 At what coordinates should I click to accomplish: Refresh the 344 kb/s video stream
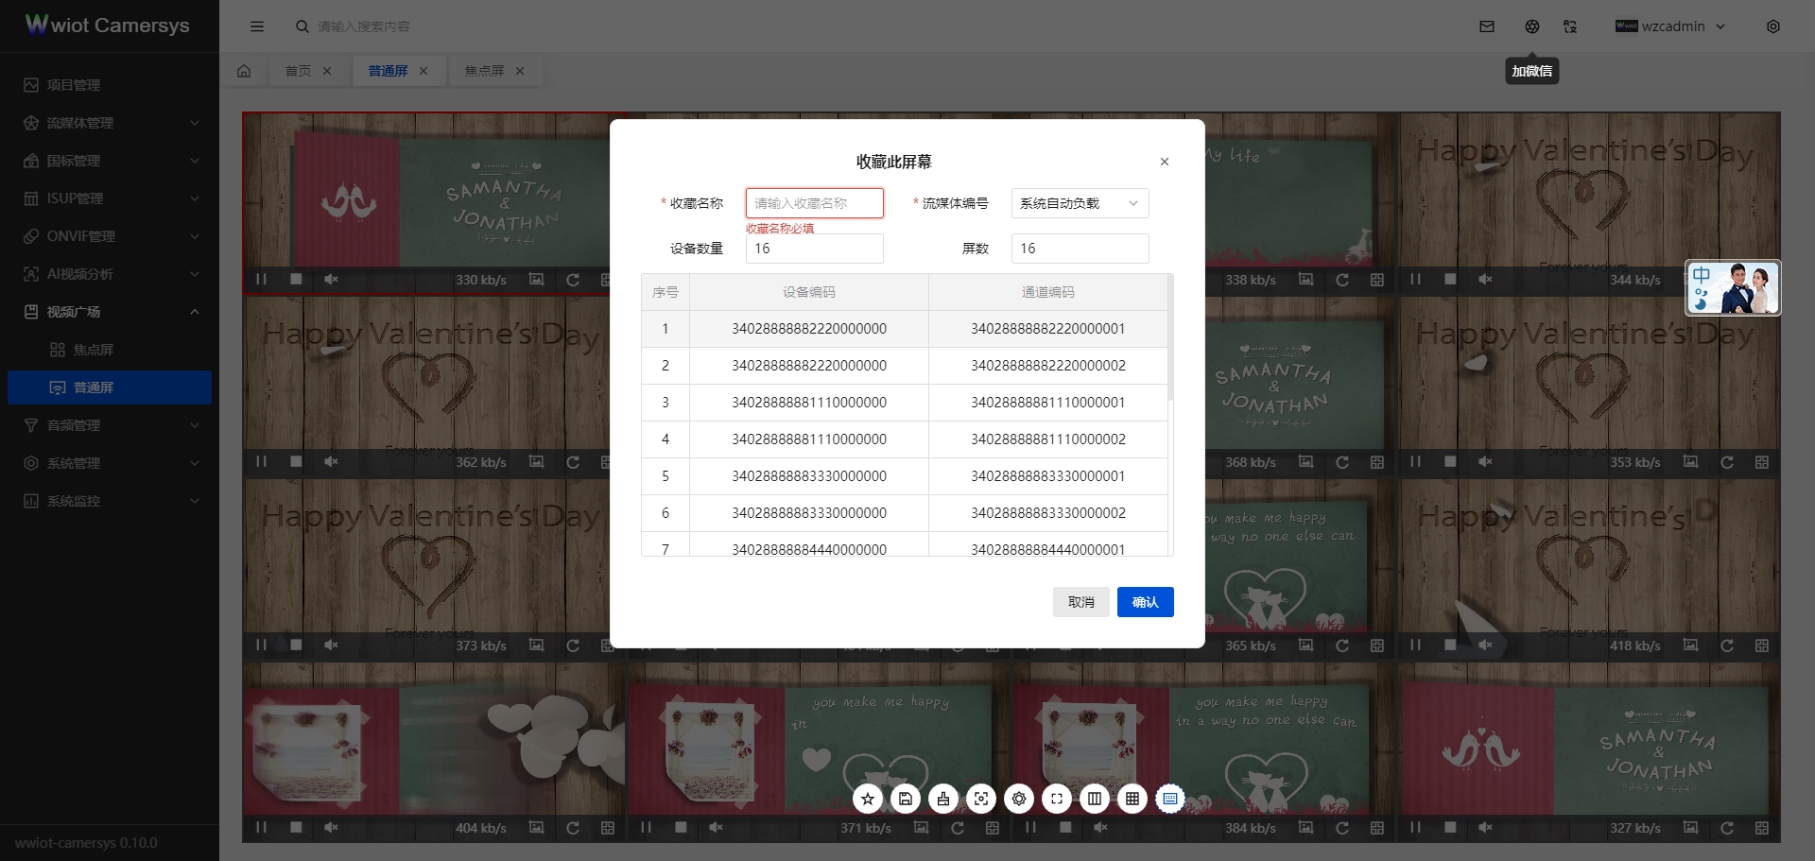pyautogui.click(x=1728, y=280)
